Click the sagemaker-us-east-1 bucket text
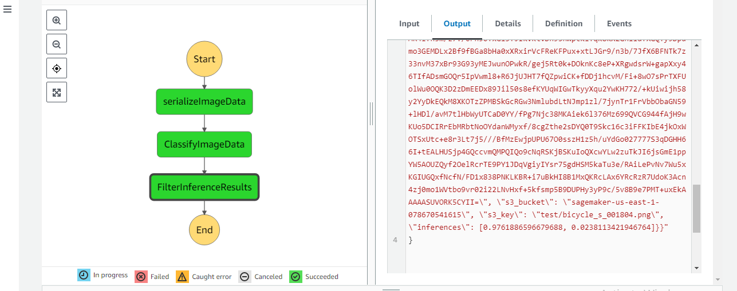 [614, 203]
